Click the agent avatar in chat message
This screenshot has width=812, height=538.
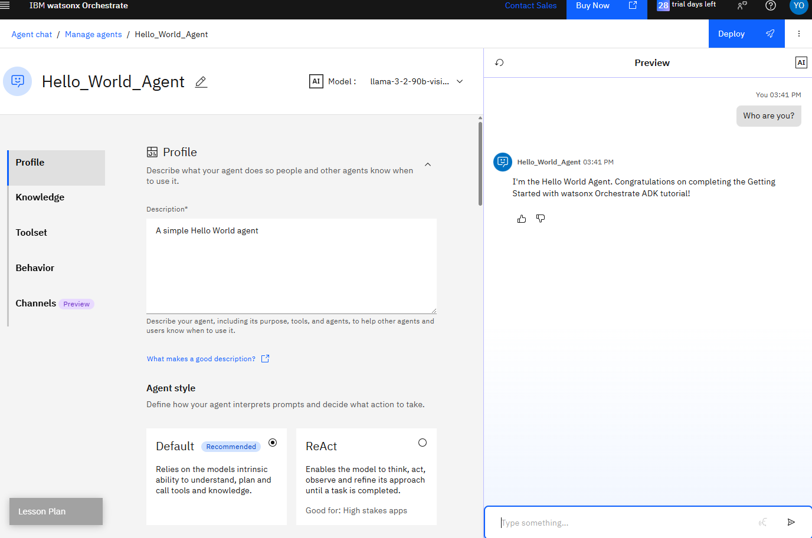pos(503,161)
